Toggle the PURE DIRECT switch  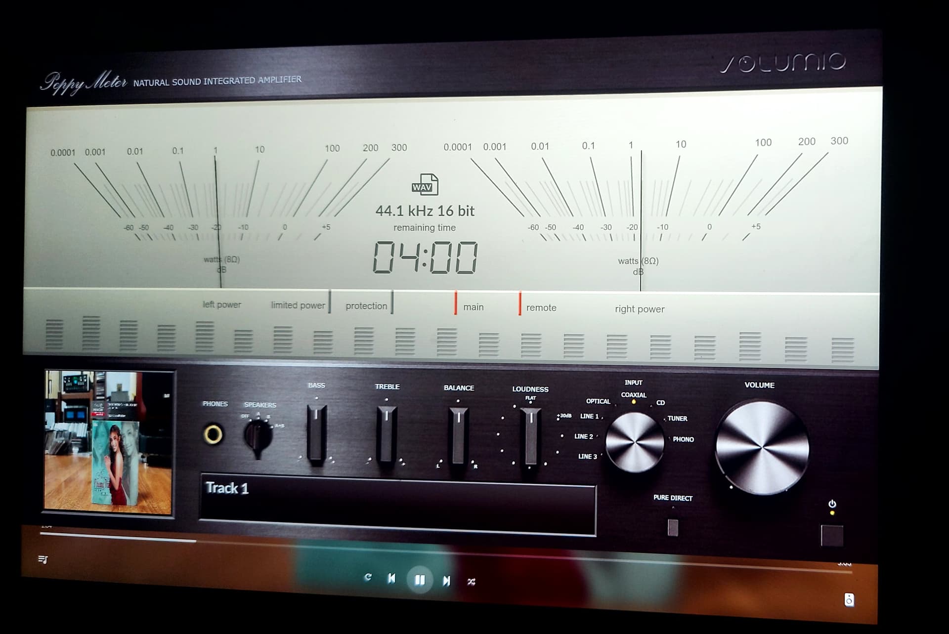pos(673,527)
